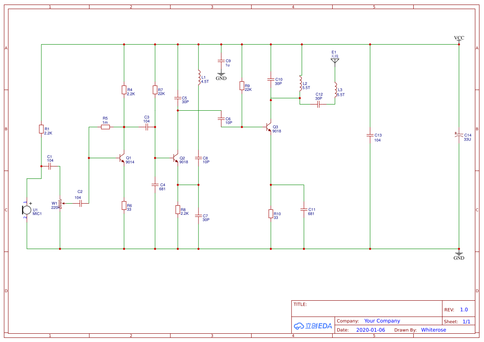Select the L1 4.5T inductor symbol

[x=199, y=77]
